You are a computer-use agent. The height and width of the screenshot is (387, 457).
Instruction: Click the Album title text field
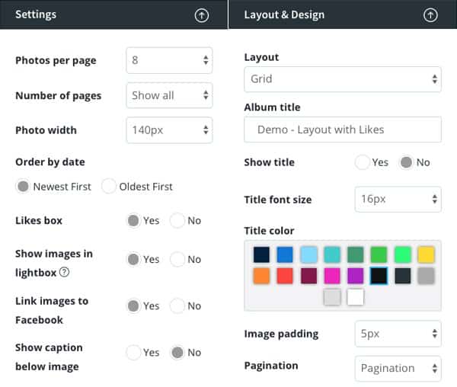click(x=343, y=130)
